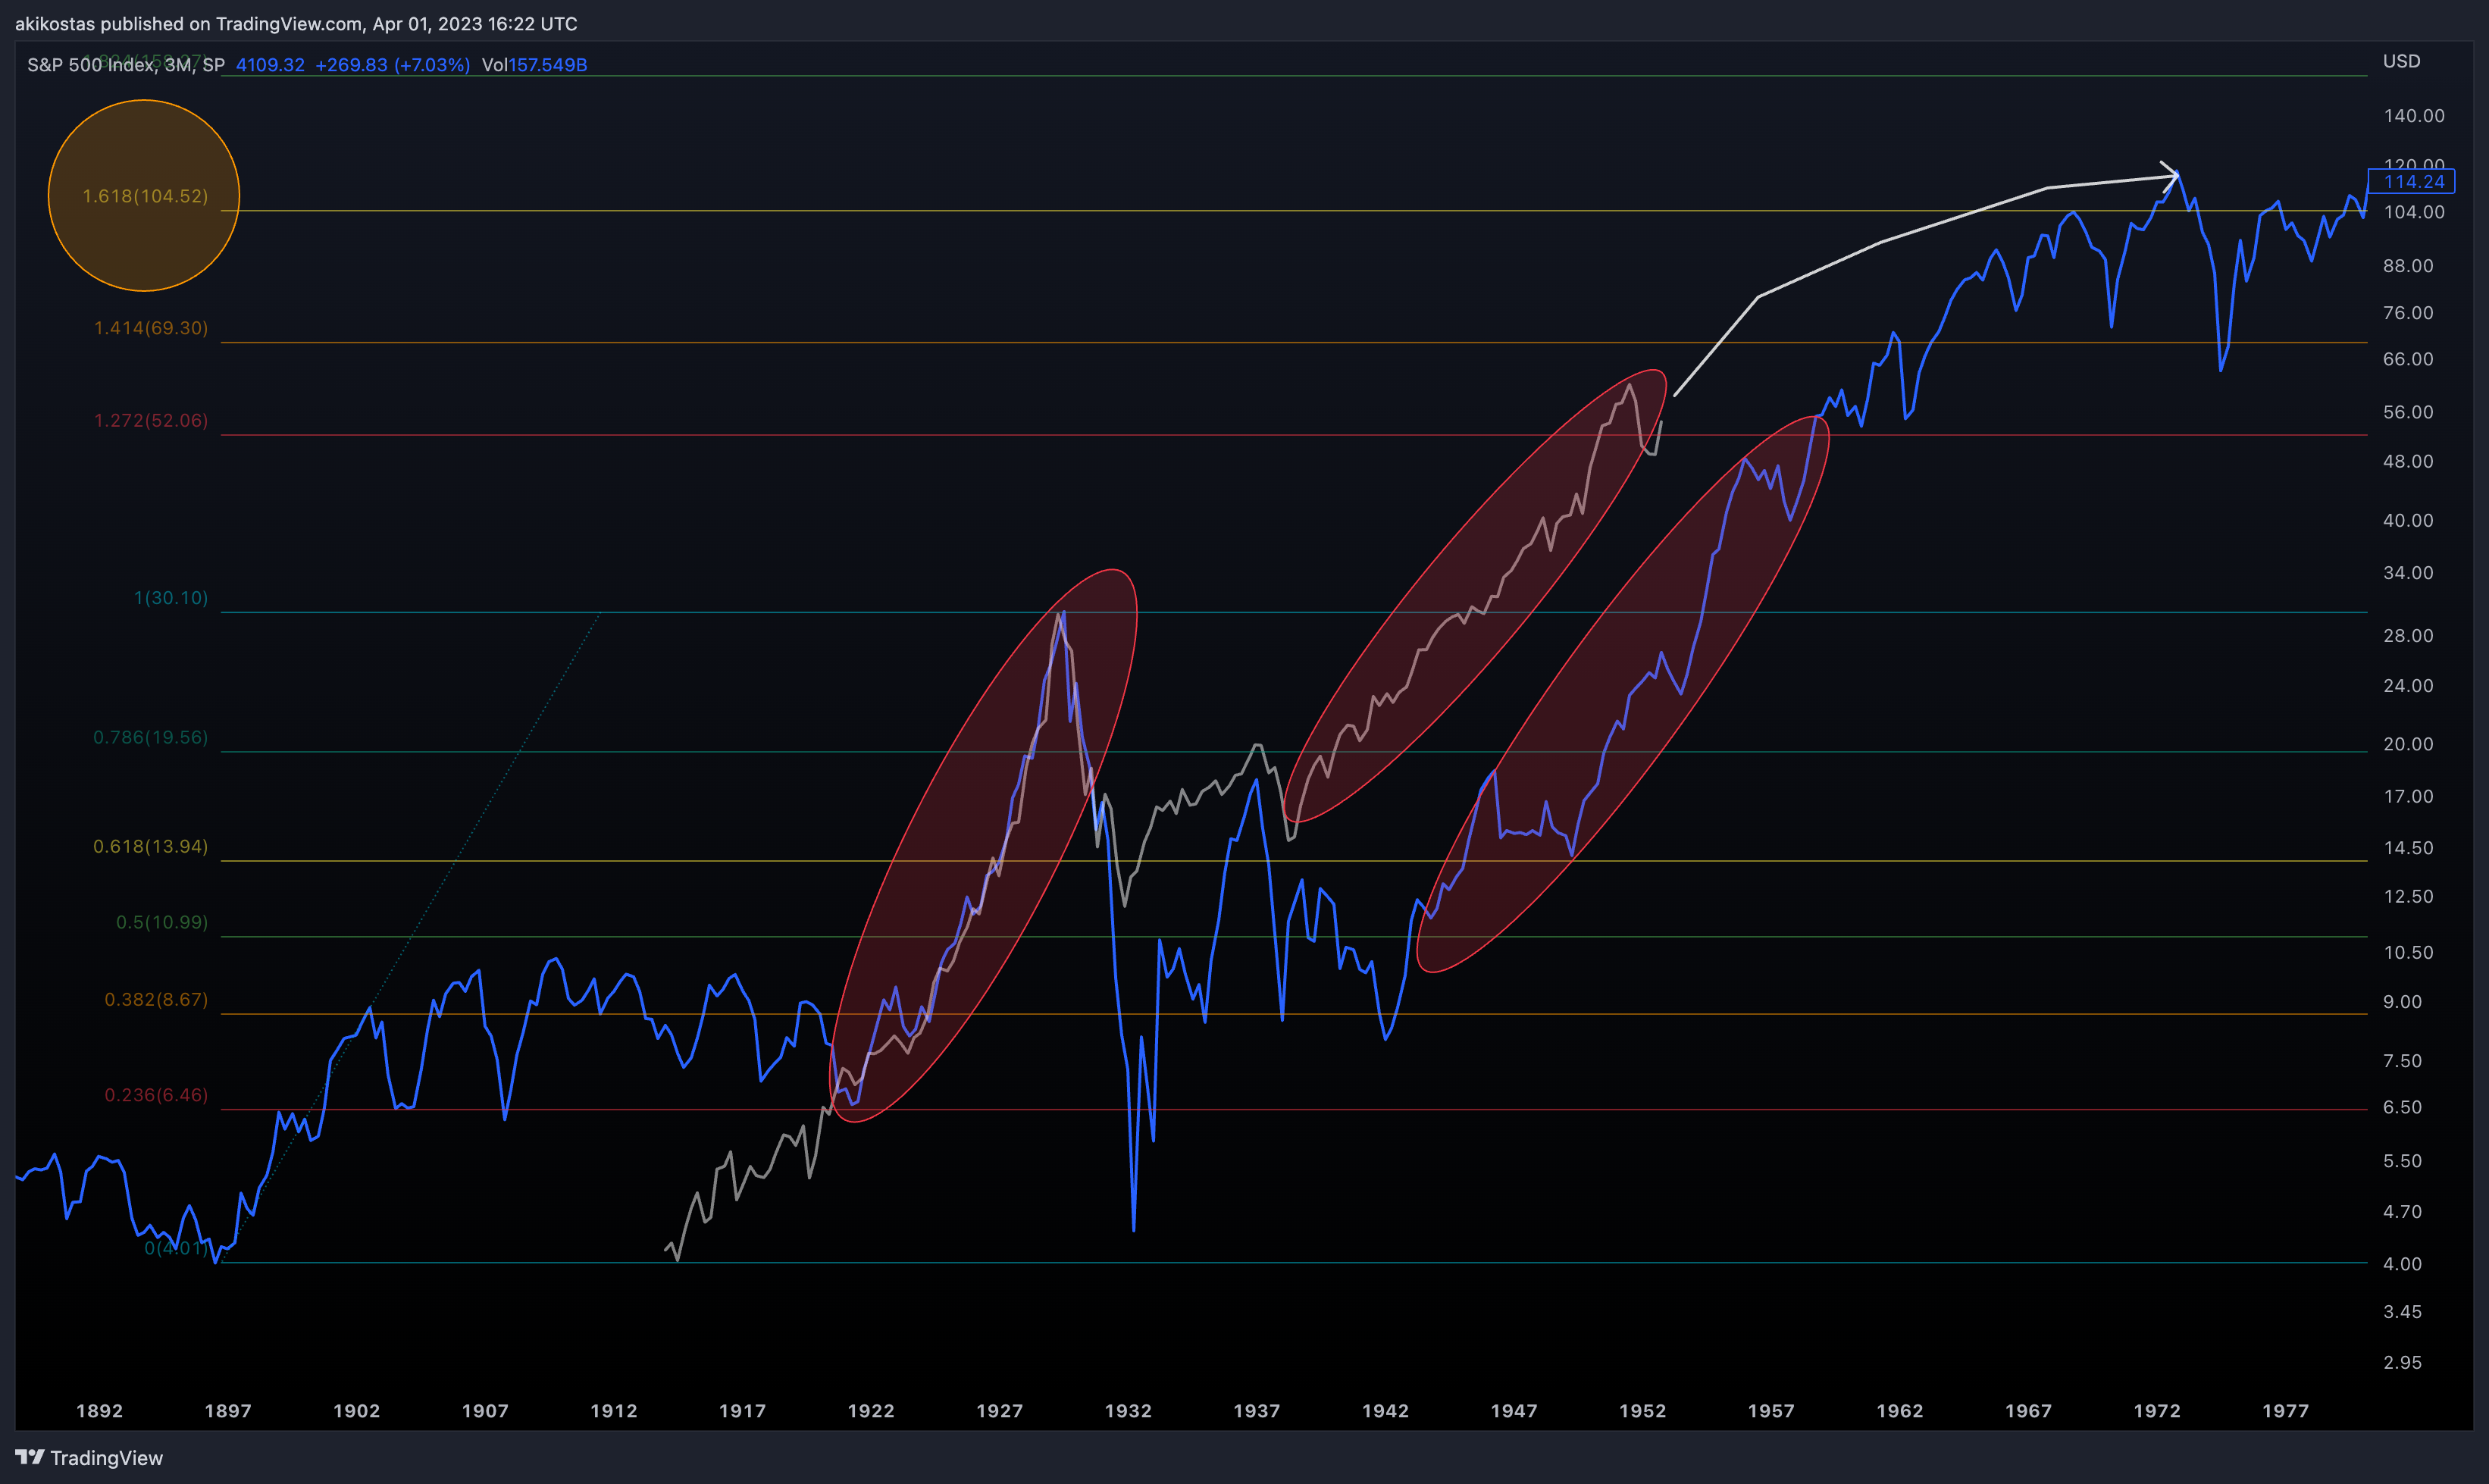Viewport: 2489px width, 1484px height.
Task: Click the 0.618(13.94) Fibonacci label
Action: [151, 846]
